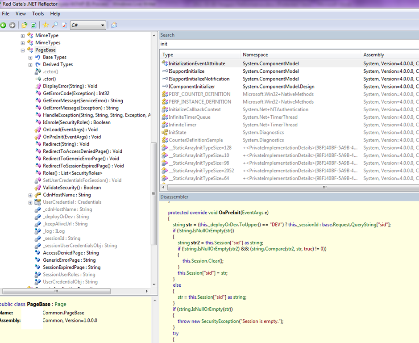
Task: Click the Page base class link
Action: [60, 304]
